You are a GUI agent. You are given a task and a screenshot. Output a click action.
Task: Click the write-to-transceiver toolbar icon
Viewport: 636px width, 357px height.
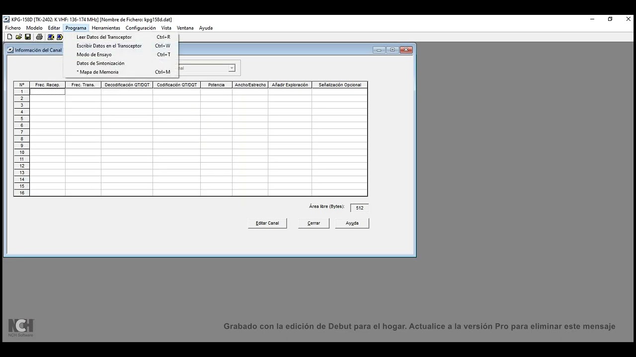60,37
